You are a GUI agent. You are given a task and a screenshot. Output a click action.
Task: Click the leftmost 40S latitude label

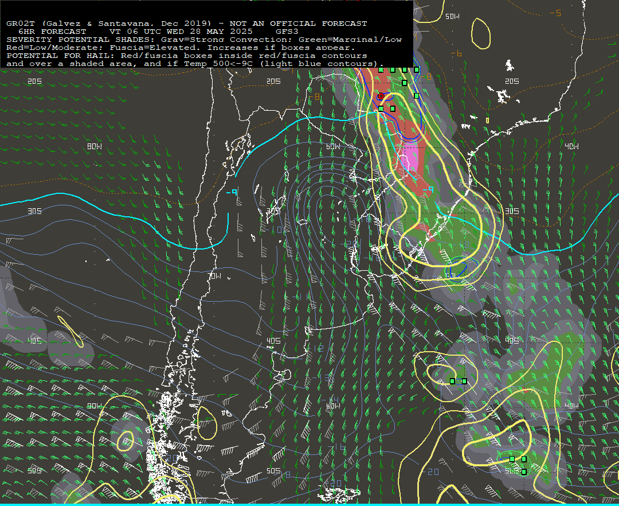pyautogui.click(x=34, y=341)
